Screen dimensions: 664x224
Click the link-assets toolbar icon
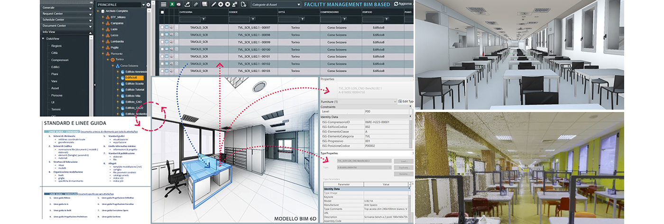(234, 4)
